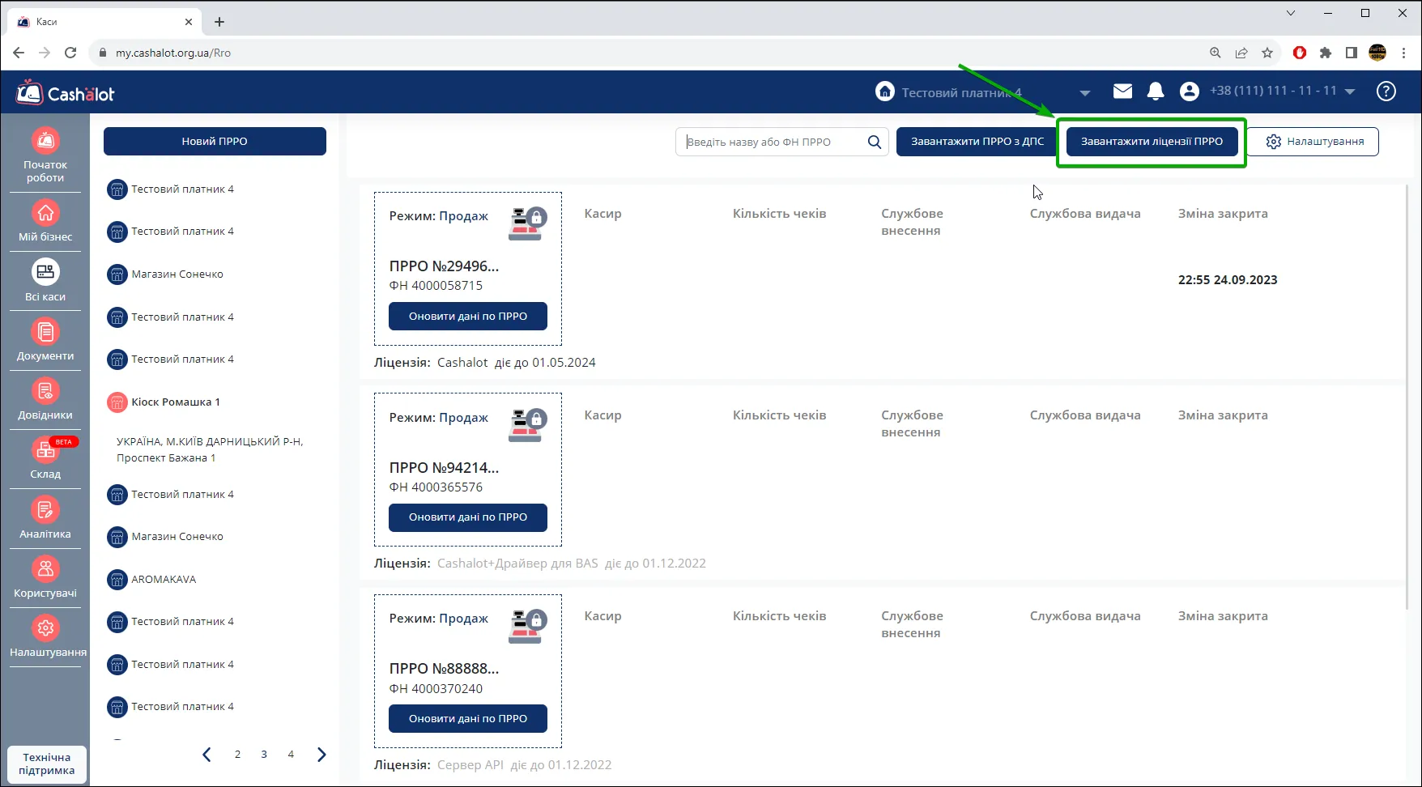Open Документи in the left sidebar

pyautogui.click(x=45, y=340)
